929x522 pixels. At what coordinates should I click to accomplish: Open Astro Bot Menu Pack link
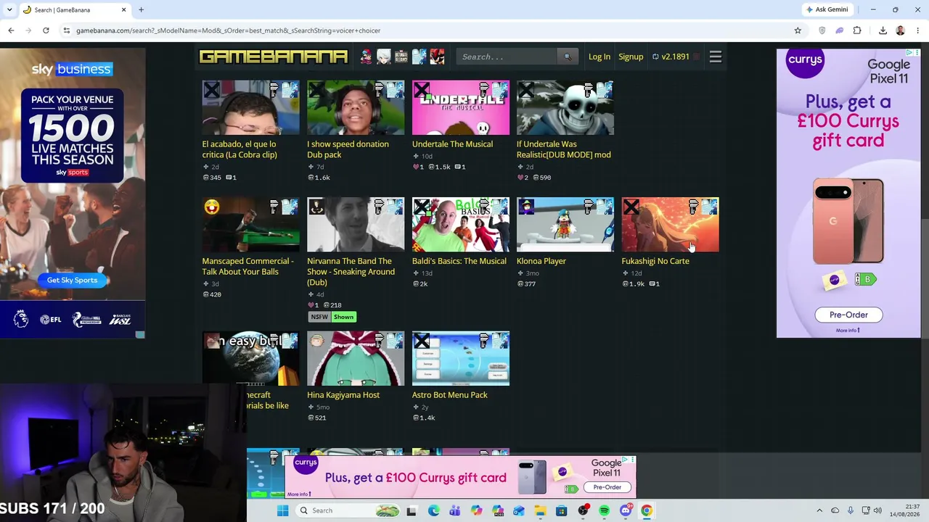click(450, 395)
